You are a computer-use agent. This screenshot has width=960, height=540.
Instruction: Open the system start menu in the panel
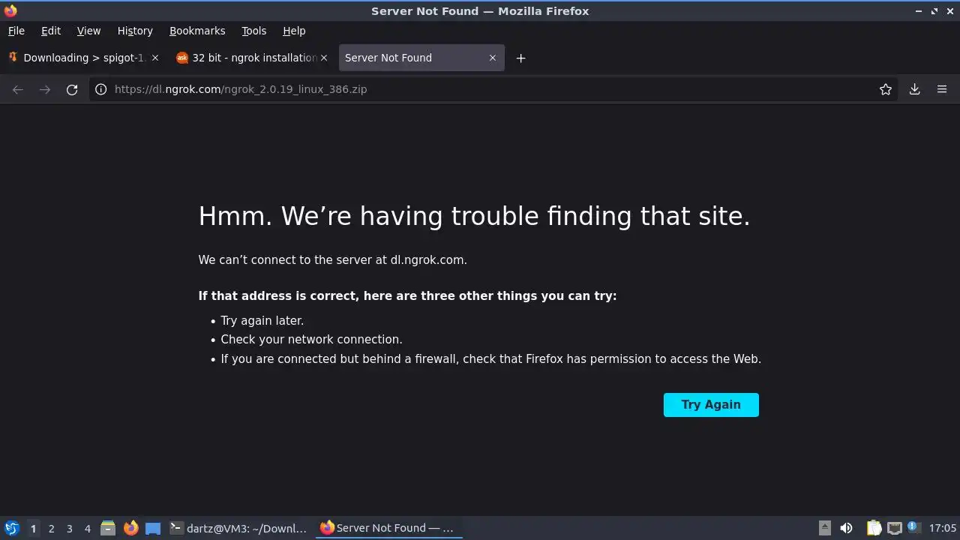pyautogui.click(x=11, y=528)
